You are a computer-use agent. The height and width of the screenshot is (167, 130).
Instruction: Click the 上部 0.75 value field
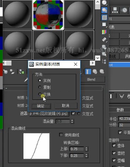[77, 149]
